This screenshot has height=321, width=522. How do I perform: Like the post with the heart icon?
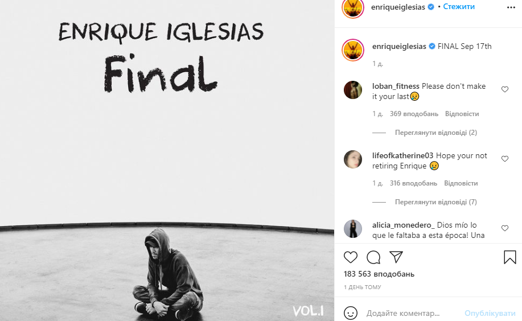click(351, 257)
